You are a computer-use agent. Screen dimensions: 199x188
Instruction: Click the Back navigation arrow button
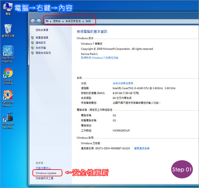(x=33, y=21)
